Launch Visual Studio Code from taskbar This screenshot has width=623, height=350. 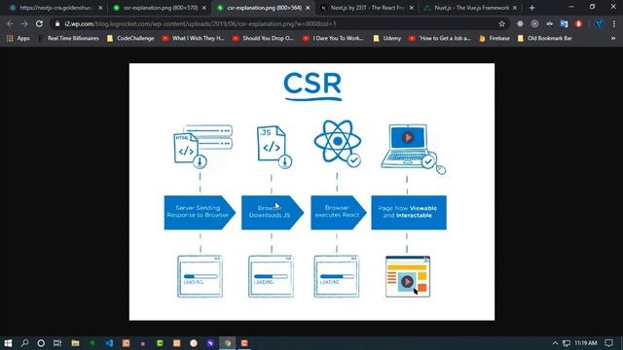109,343
